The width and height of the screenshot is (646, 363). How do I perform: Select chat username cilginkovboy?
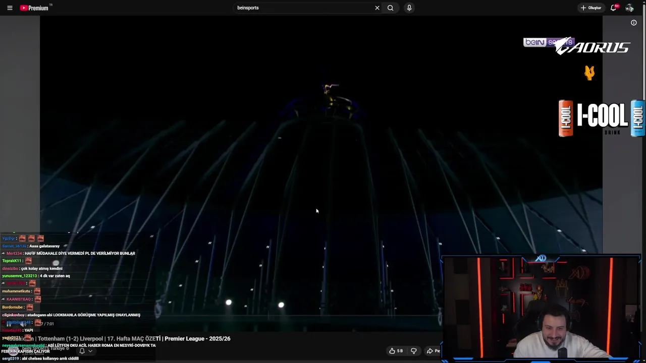pos(14,315)
